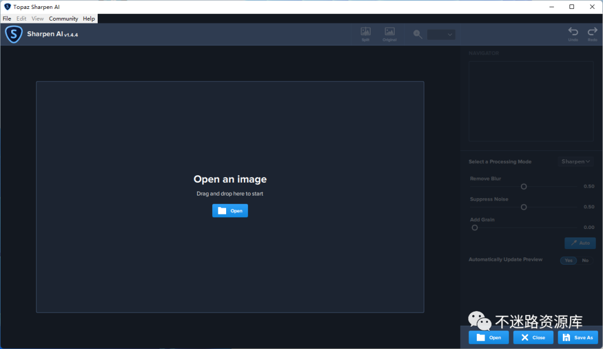
Task: Click the Topaz Sharpen AI title bar icon
Action: click(7, 7)
